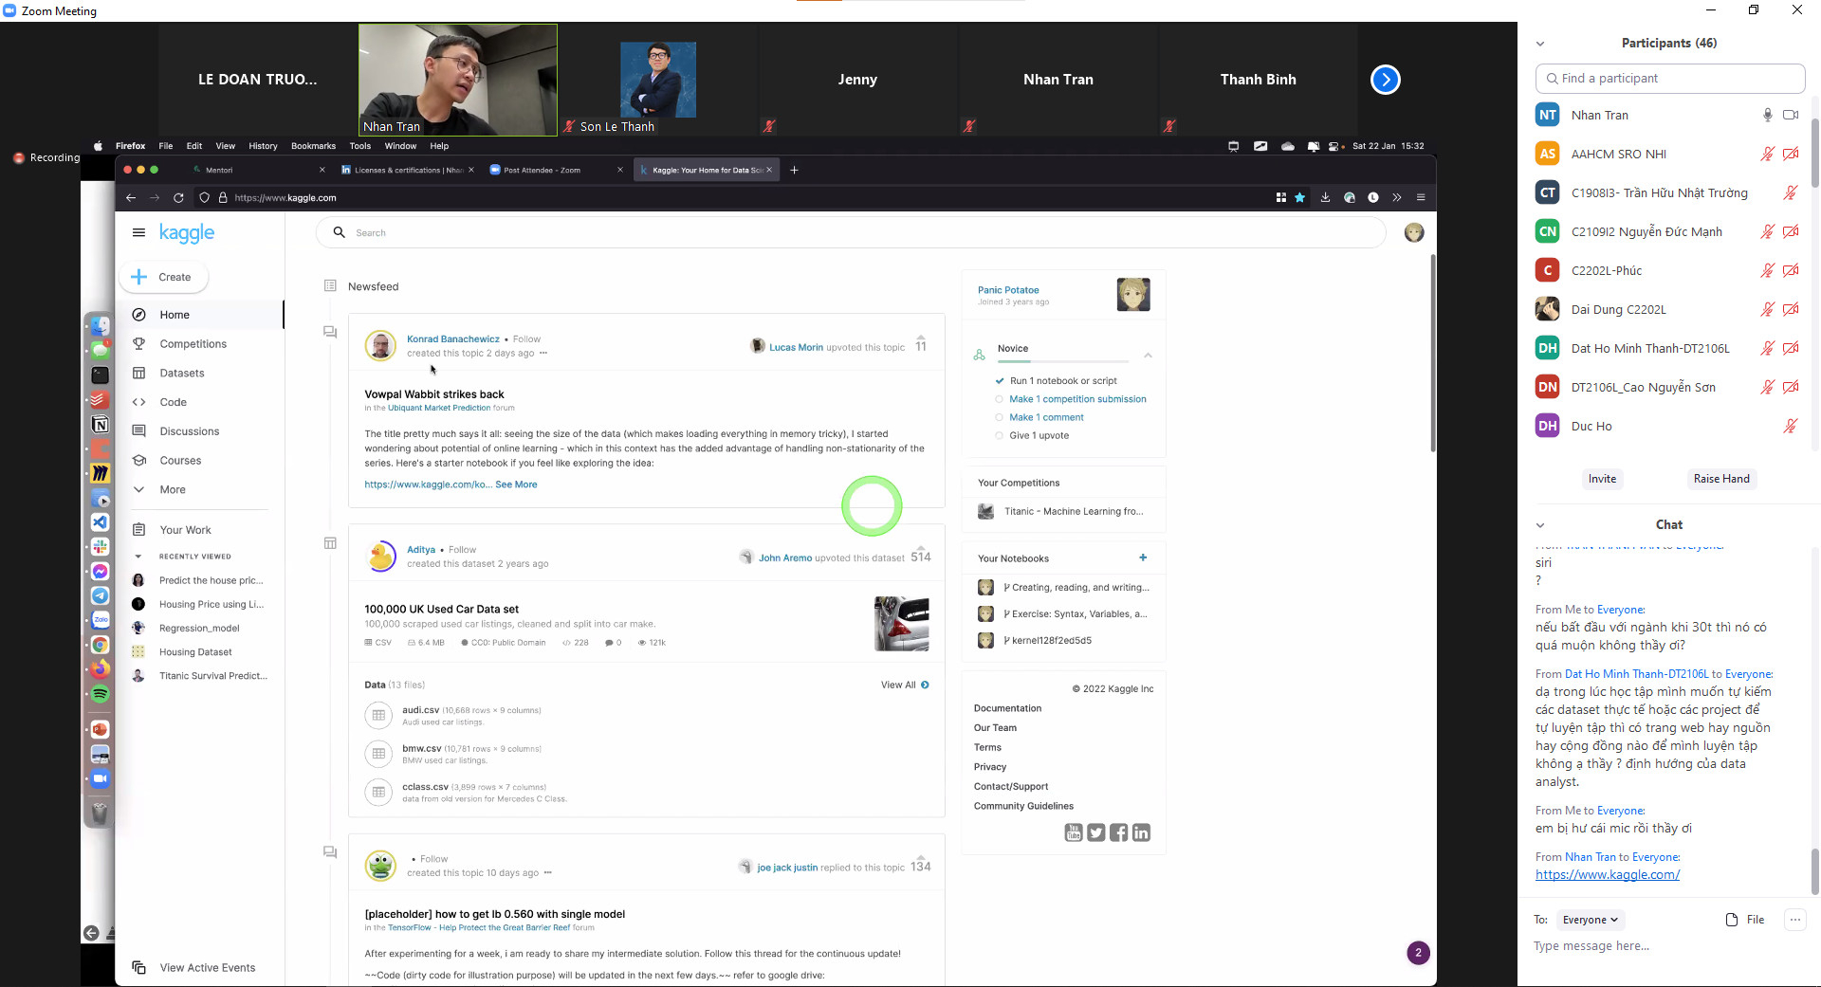Open a new Firefox tab with the plus
1821x987 pixels.
pos(794,170)
